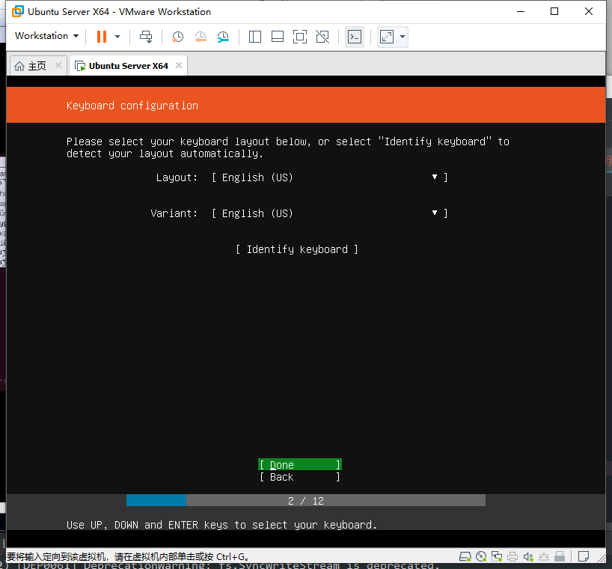Screen dimensions: 612x569
Task: Click the Unity mode toolbar icon
Action: (322, 37)
